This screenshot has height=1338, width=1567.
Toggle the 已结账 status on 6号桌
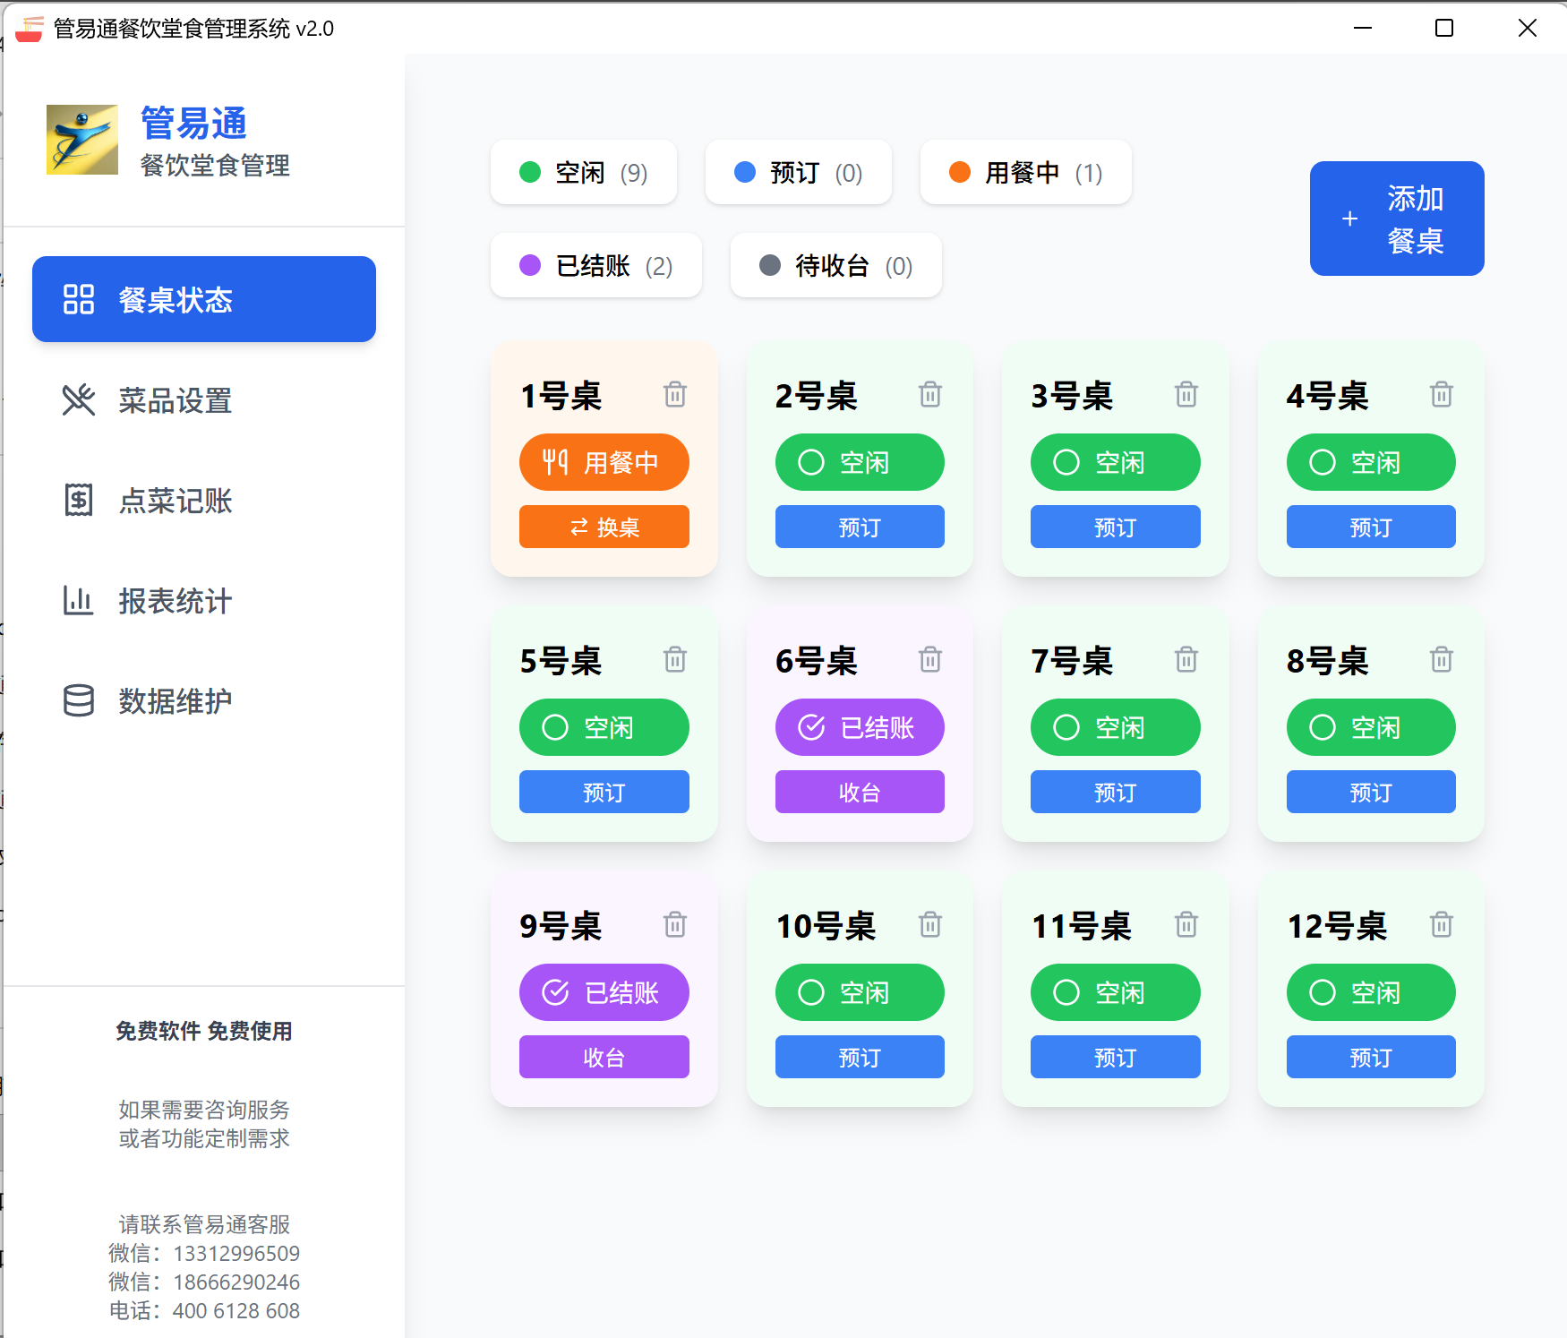pos(859,727)
